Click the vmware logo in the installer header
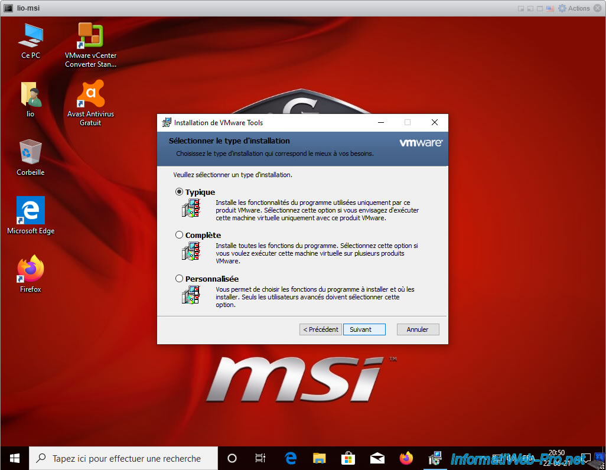Viewport: 606px width, 470px height. pyautogui.click(x=421, y=142)
